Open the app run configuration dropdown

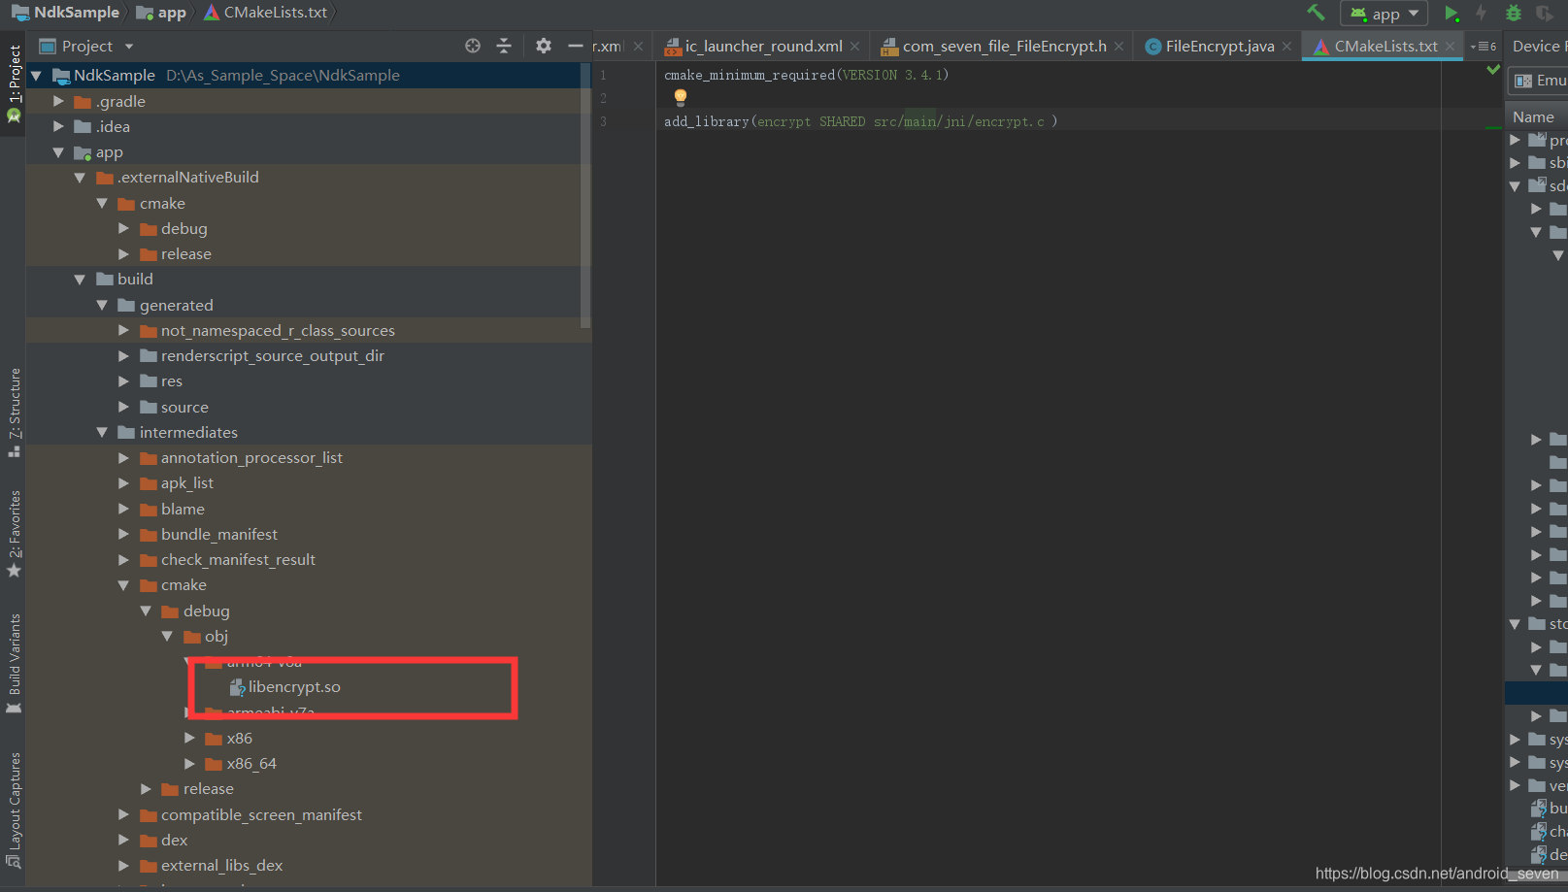(x=1384, y=14)
